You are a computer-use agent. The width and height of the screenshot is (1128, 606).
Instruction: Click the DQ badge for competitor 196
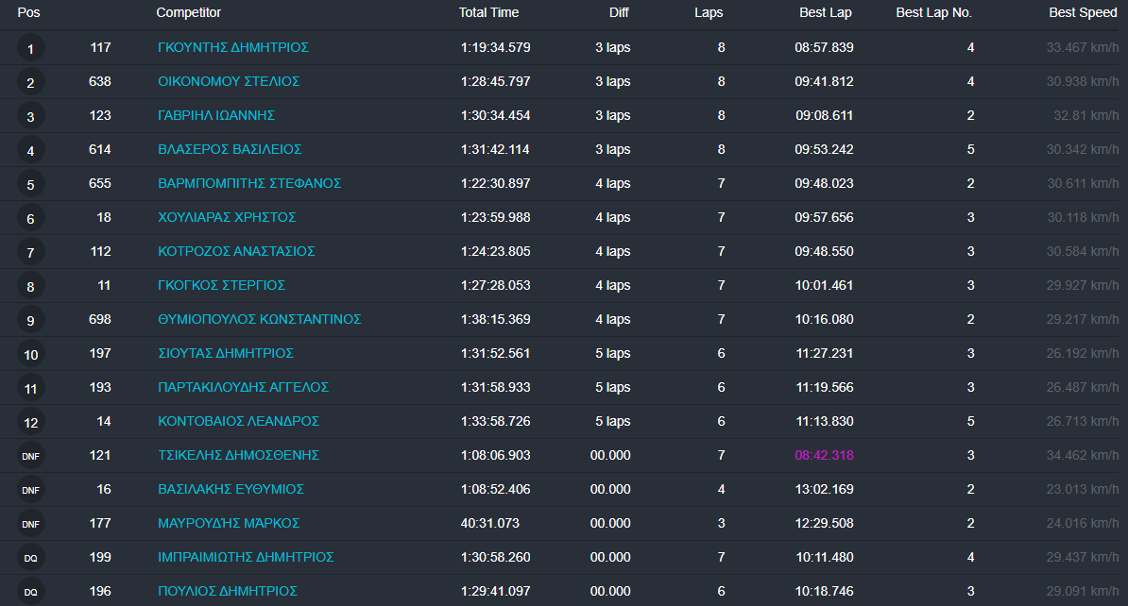tap(30, 592)
